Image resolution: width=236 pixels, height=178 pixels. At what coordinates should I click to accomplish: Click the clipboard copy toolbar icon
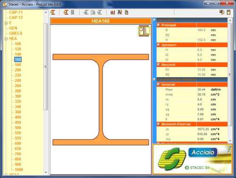pos(126,12)
